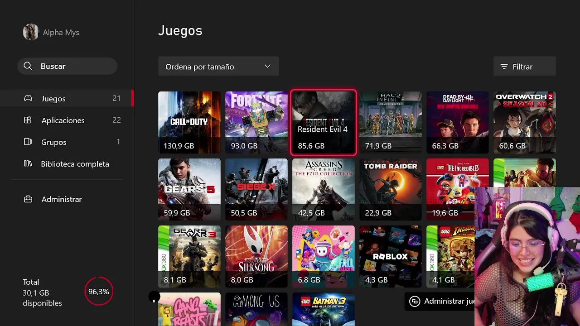Select the Hollow Knight Silksong tile

point(256,256)
